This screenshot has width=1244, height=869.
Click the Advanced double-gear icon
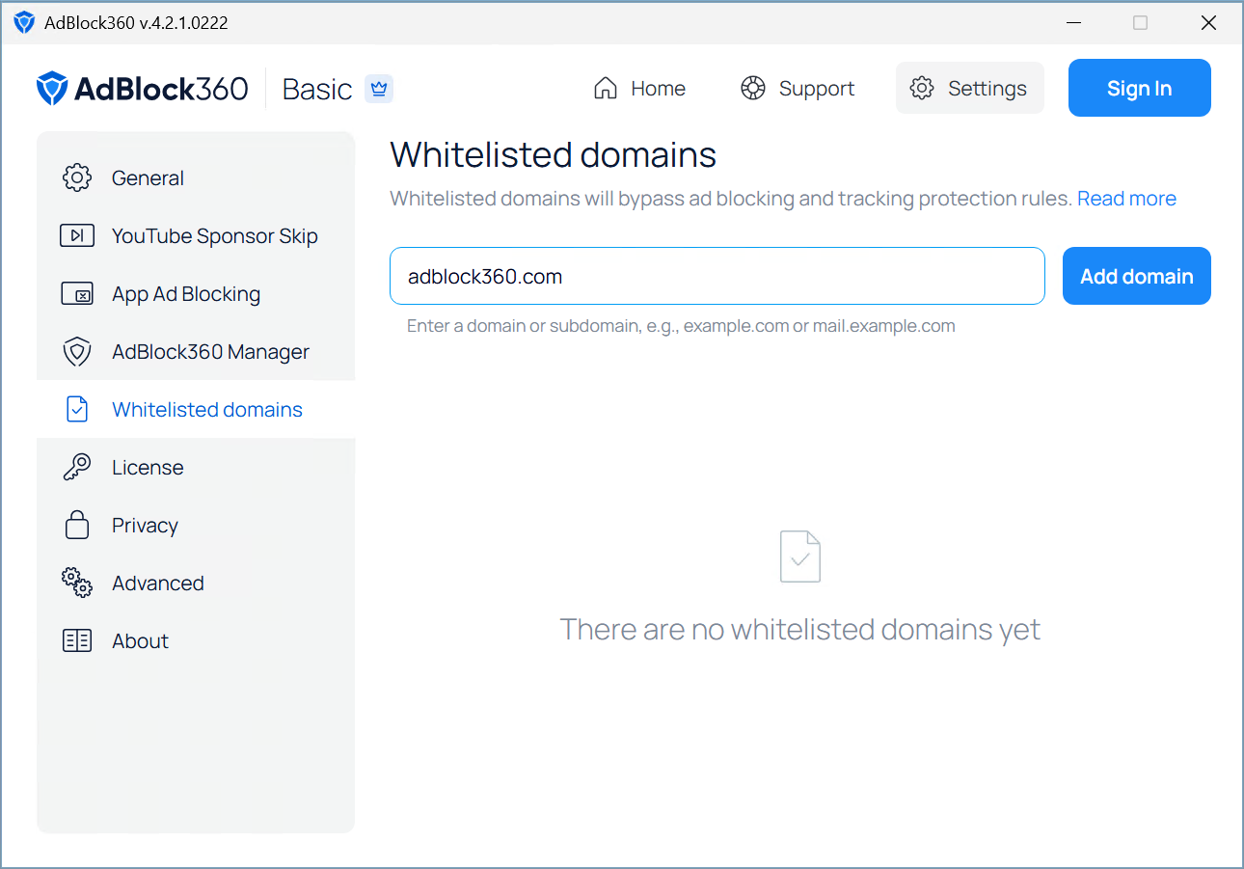[77, 583]
